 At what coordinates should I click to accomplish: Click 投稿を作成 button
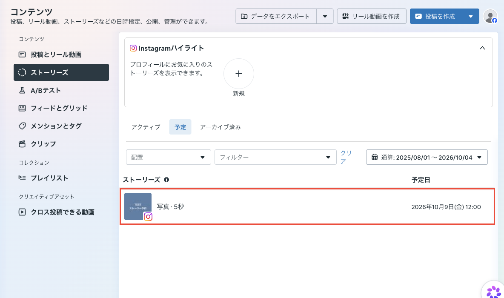click(x=436, y=17)
